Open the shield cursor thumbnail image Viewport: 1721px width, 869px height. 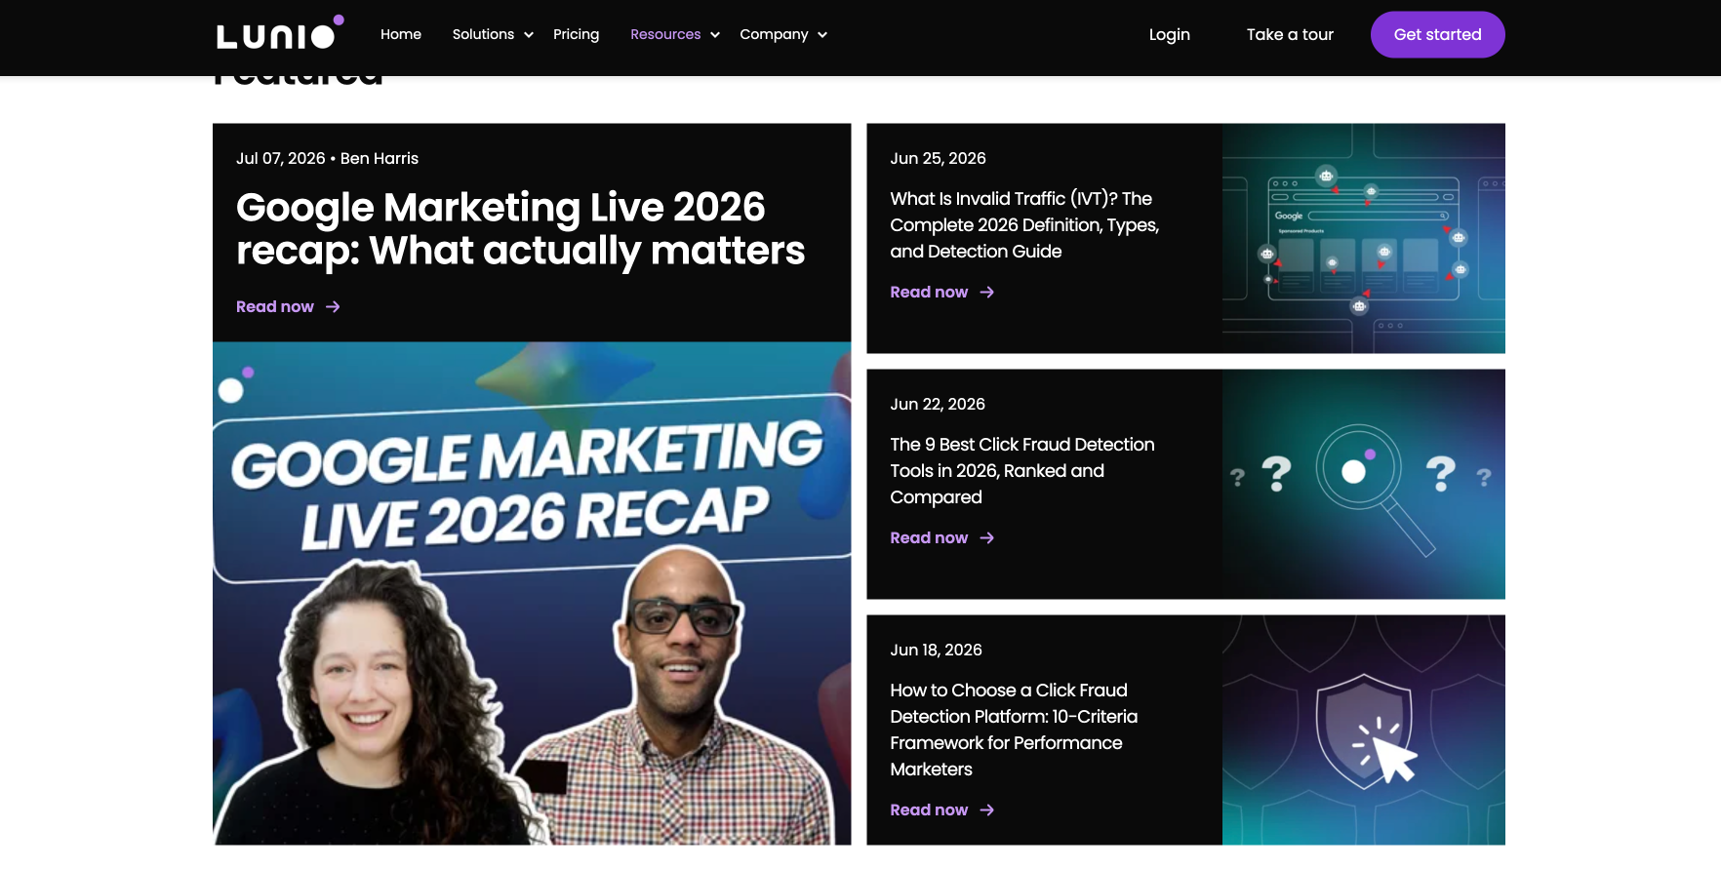[1364, 730]
